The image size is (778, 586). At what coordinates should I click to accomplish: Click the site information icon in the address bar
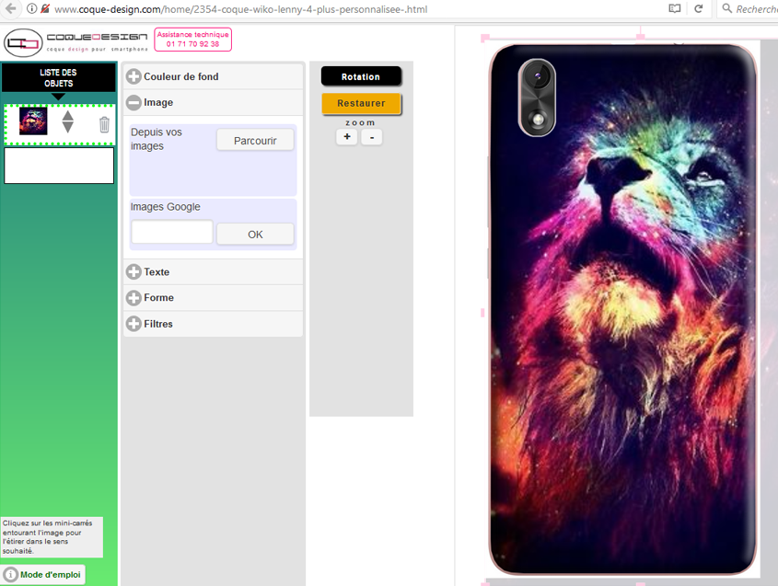coord(31,8)
